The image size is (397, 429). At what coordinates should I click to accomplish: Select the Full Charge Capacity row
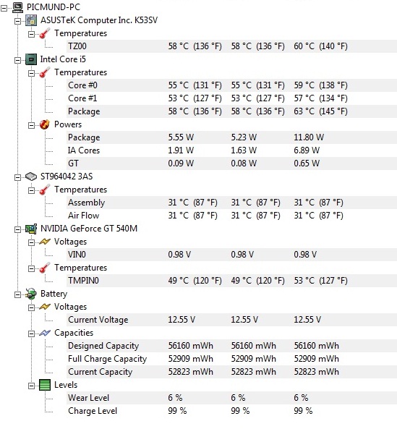click(231, 359)
